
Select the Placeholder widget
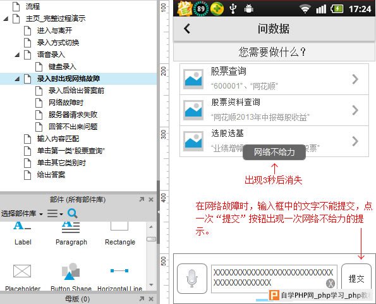point(23,277)
